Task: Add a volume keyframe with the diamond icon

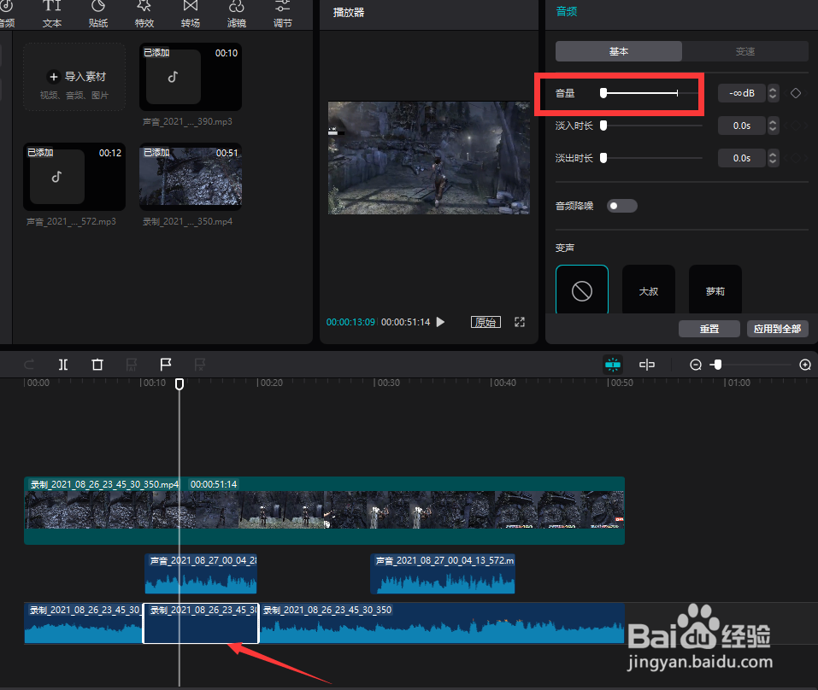Action: pos(796,93)
